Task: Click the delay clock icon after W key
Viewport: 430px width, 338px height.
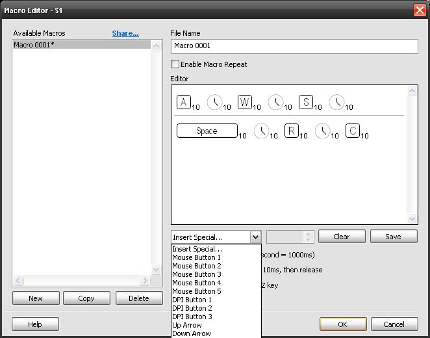Action: tap(275, 102)
